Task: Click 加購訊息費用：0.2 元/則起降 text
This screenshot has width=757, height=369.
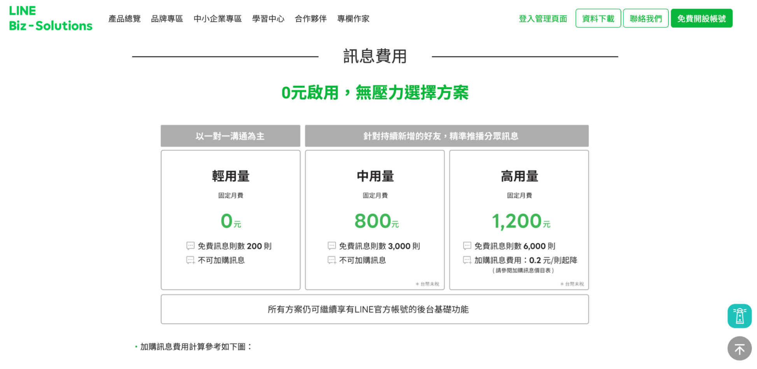Action: (526, 260)
